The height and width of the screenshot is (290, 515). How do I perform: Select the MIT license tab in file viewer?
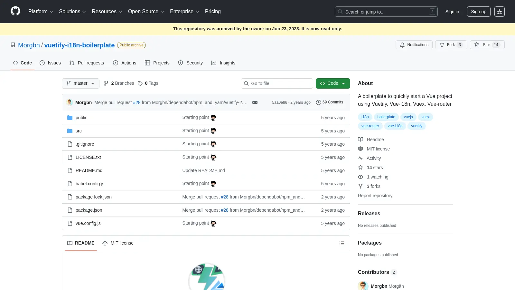pyautogui.click(x=118, y=243)
